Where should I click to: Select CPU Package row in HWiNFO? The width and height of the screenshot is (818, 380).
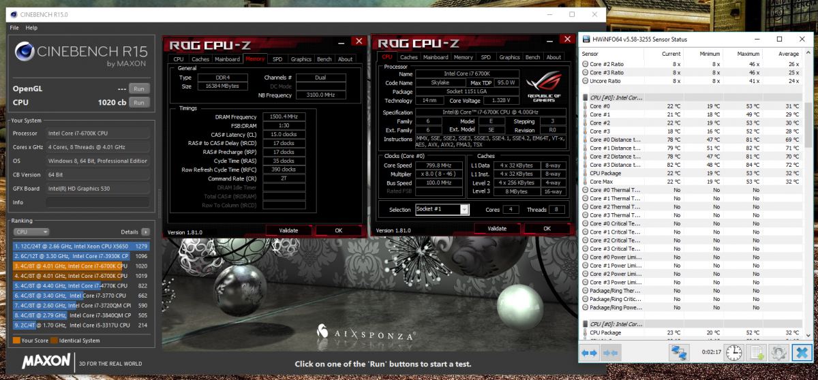[x=692, y=174]
